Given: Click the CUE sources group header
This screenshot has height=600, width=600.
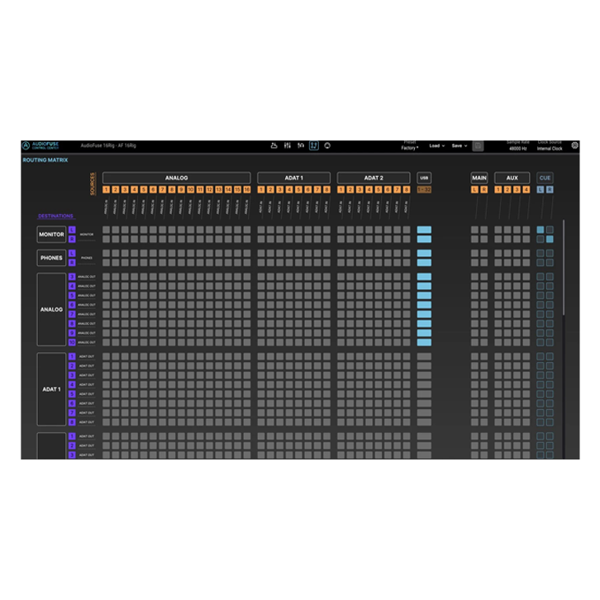Looking at the screenshot, I should coord(545,178).
